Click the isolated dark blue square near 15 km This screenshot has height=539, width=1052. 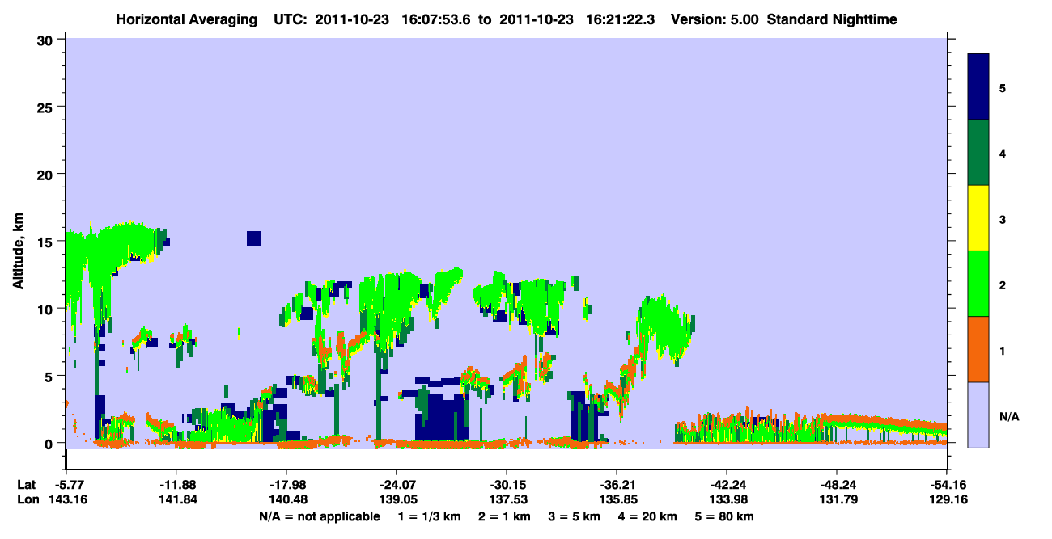coord(253,238)
